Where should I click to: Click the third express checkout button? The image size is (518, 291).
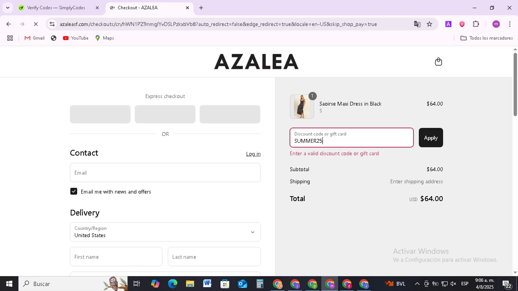tap(230, 114)
